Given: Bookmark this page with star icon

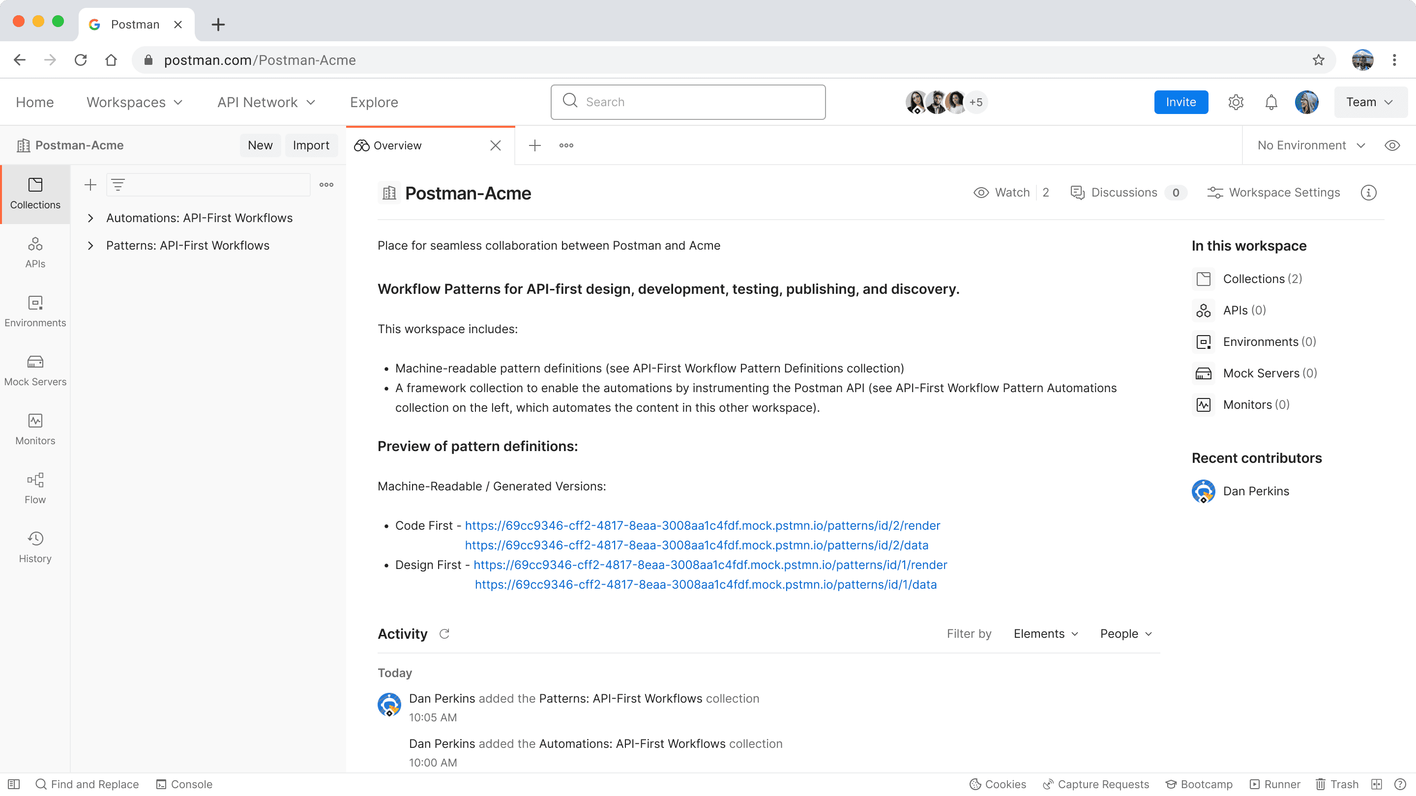Looking at the screenshot, I should tap(1319, 60).
